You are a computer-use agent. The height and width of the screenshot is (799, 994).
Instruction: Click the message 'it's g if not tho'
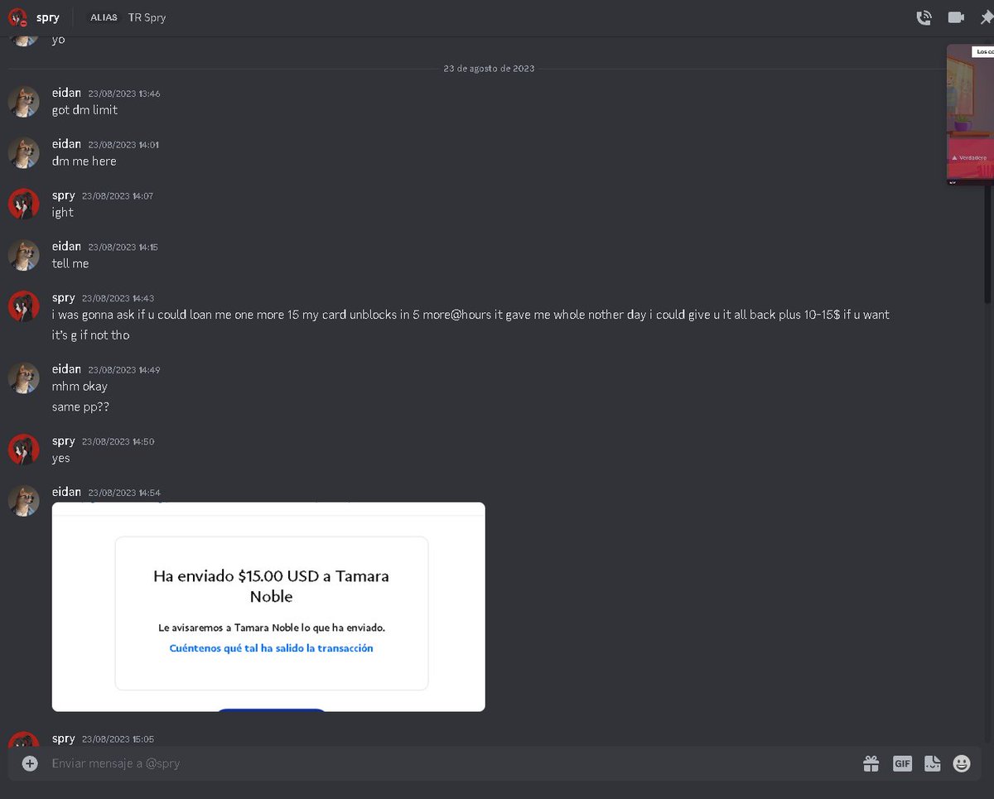pyautogui.click(x=90, y=335)
